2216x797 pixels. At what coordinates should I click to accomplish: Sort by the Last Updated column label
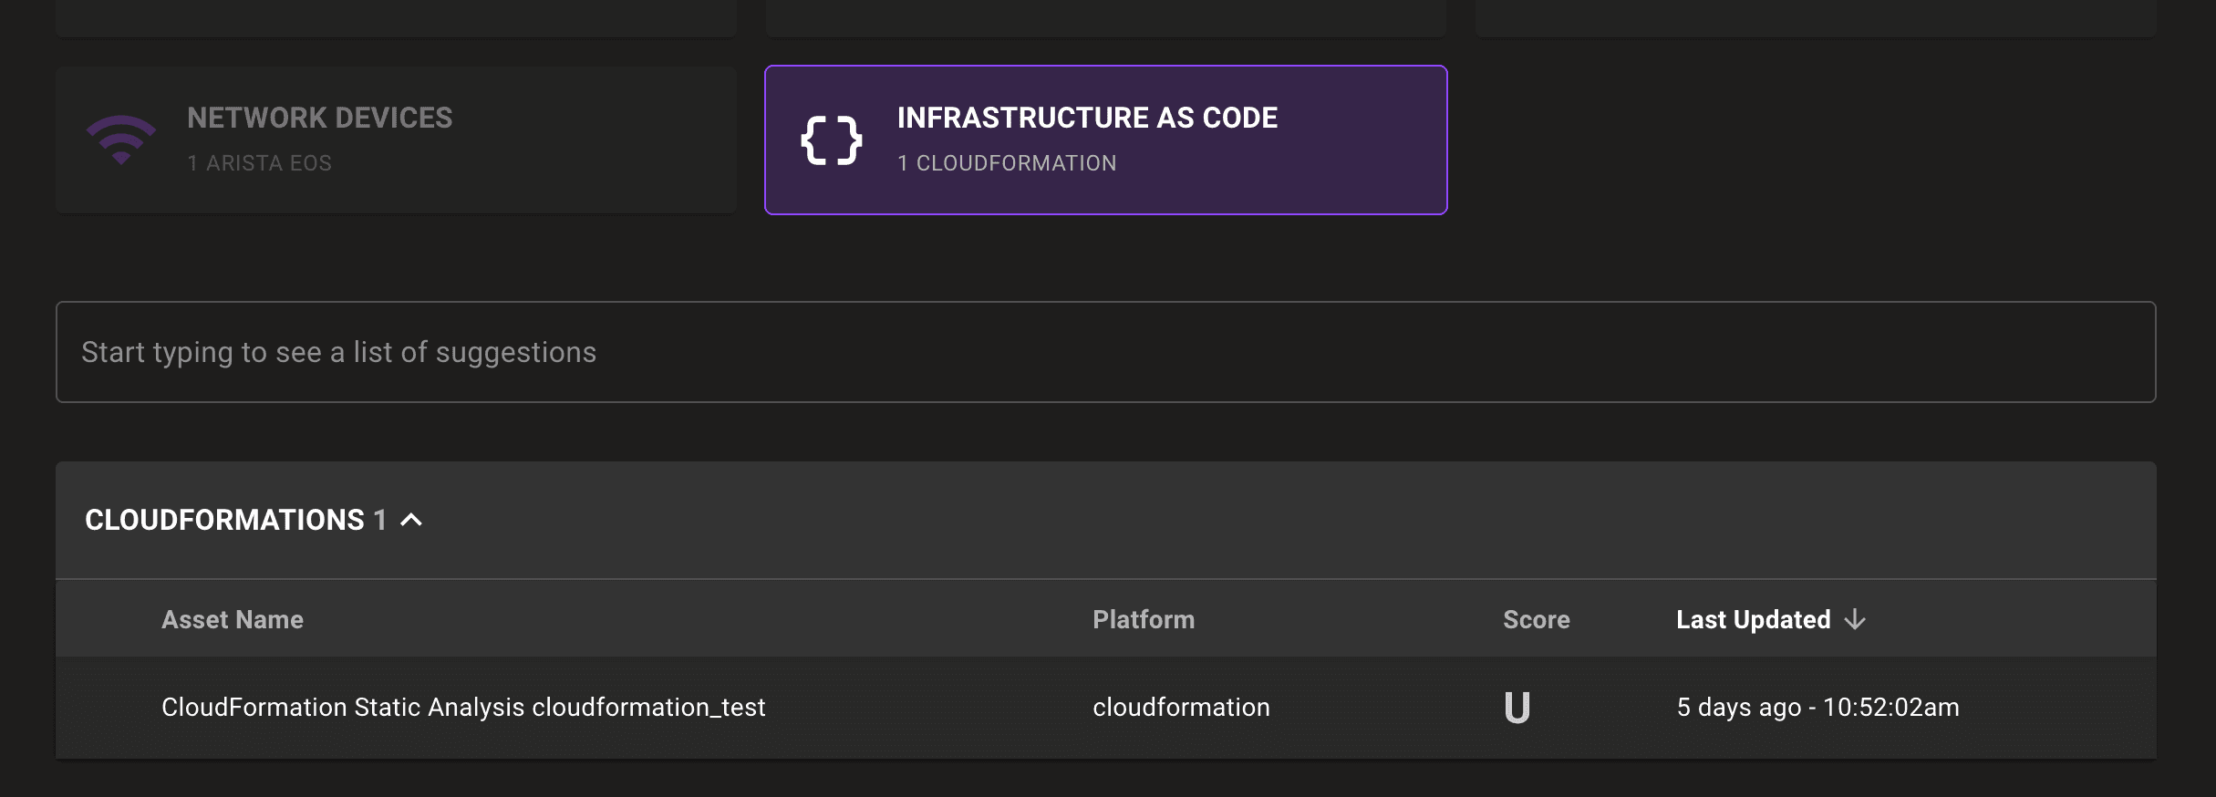point(1753,620)
